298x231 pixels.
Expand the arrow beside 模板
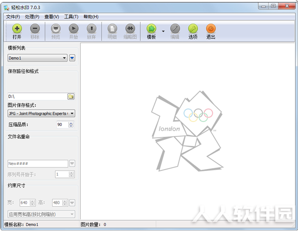pos(163,31)
